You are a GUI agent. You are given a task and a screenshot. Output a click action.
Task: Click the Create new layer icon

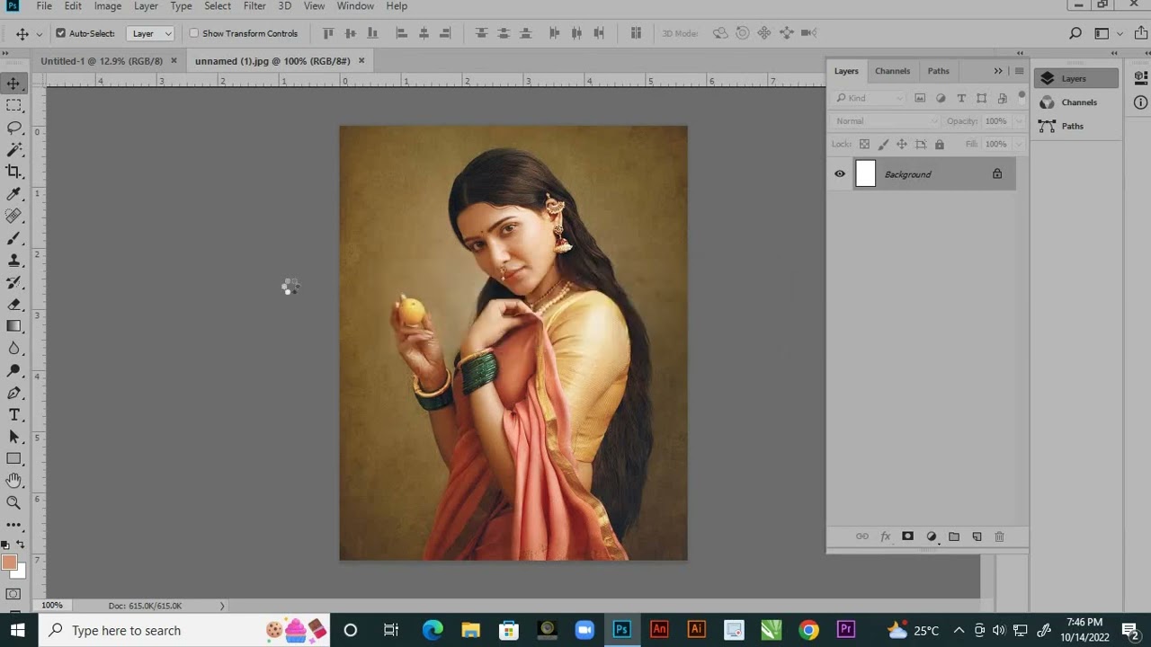[x=977, y=536]
